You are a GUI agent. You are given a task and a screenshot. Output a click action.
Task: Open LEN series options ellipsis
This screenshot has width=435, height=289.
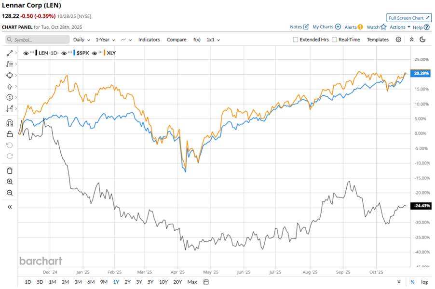tap(32, 52)
